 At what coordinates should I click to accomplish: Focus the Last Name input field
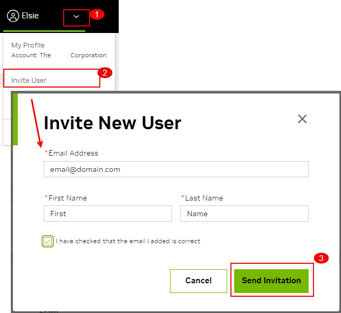[244, 214]
